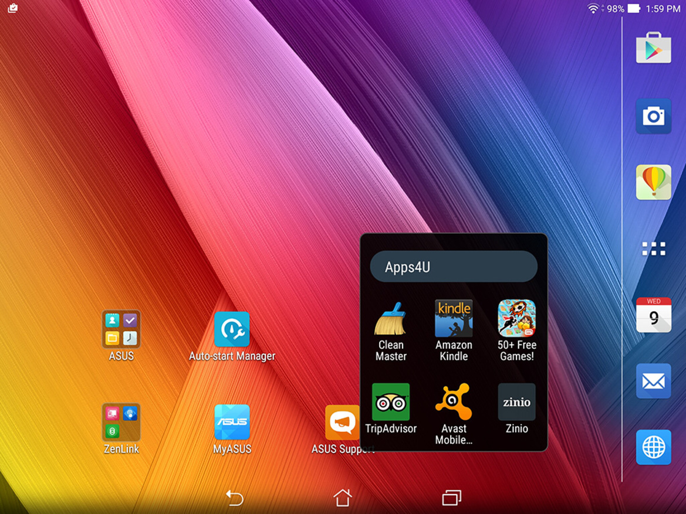Launch the MyASUS app
Viewport: 686px width, 514px height.
(232, 428)
